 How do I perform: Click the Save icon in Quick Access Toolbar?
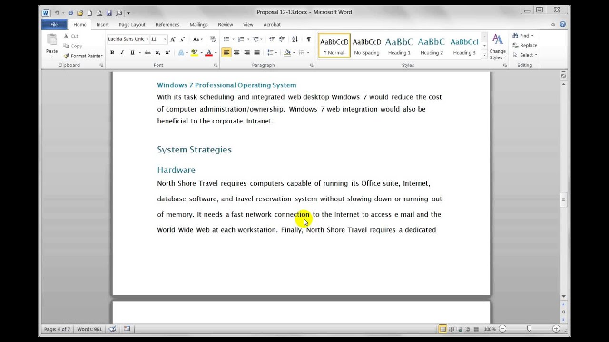(x=109, y=13)
